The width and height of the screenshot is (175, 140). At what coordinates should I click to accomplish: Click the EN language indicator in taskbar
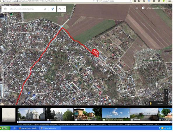(15, 128)
